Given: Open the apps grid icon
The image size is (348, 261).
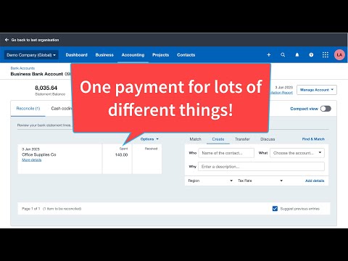Looking at the screenshot, I should (x=326, y=55).
